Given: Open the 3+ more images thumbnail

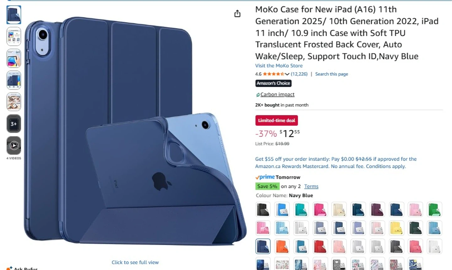Looking at the screenshot, I should (14, 124).
